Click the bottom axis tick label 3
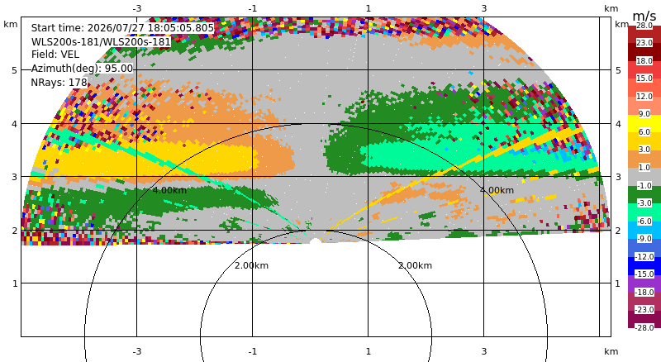The height and width of the screenshot is (362, 661). (x=484, y=351)
